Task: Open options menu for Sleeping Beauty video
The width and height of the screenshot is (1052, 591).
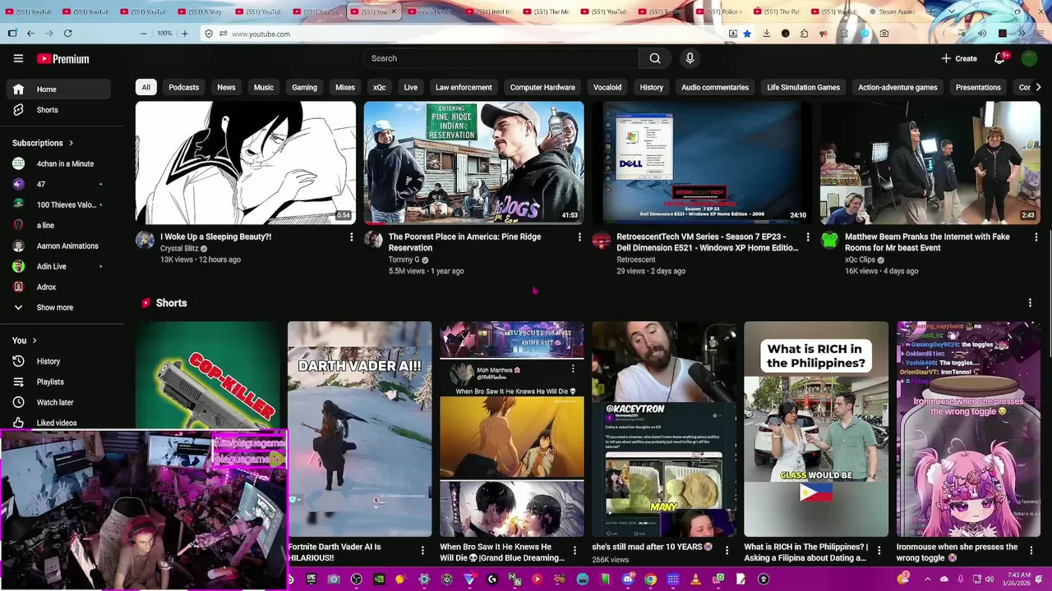Action: pos(351,236)
